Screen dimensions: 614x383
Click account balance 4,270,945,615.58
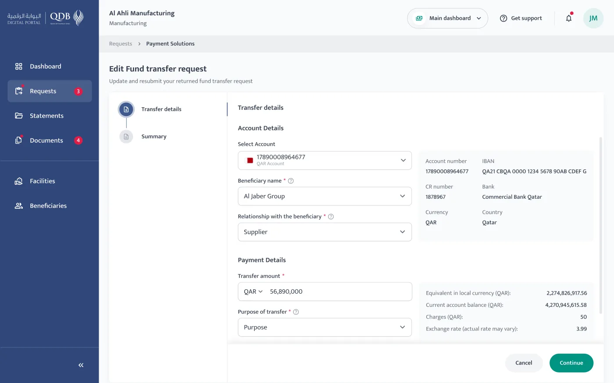(x=566, y=305)
